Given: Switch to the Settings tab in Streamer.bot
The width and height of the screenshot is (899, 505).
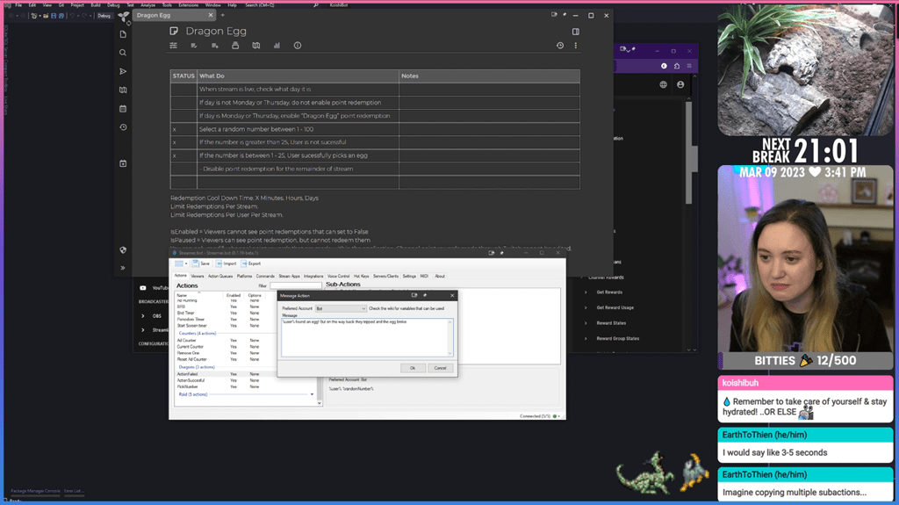Looking at the screenshot, I should coord(409,276).
